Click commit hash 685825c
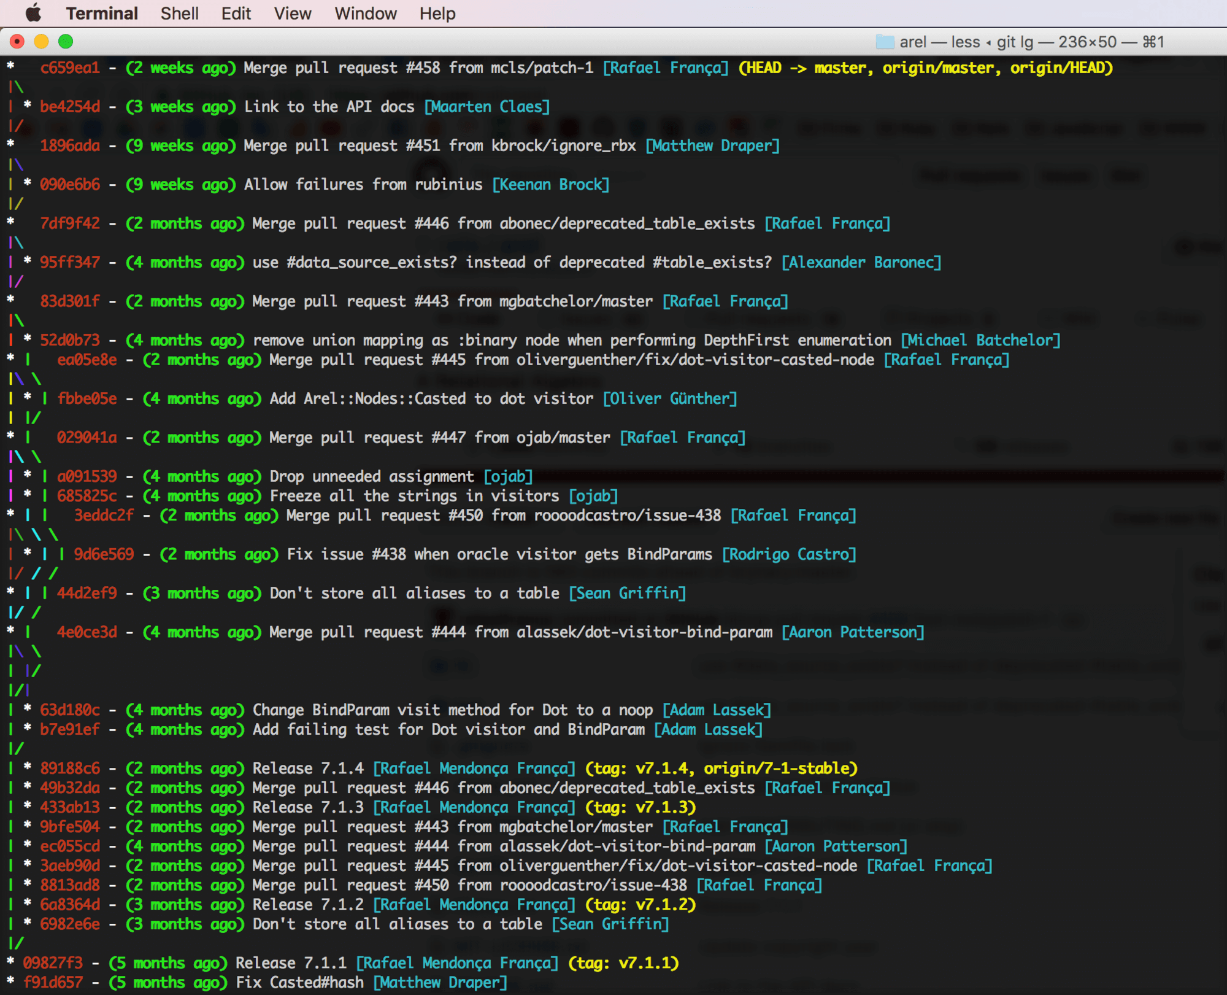The height and width of the screenshot is (995, 1227). pyautogui.click(x=87, y=496)
